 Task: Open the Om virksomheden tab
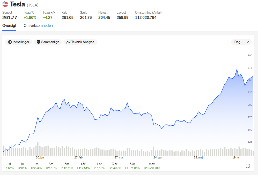38,26
